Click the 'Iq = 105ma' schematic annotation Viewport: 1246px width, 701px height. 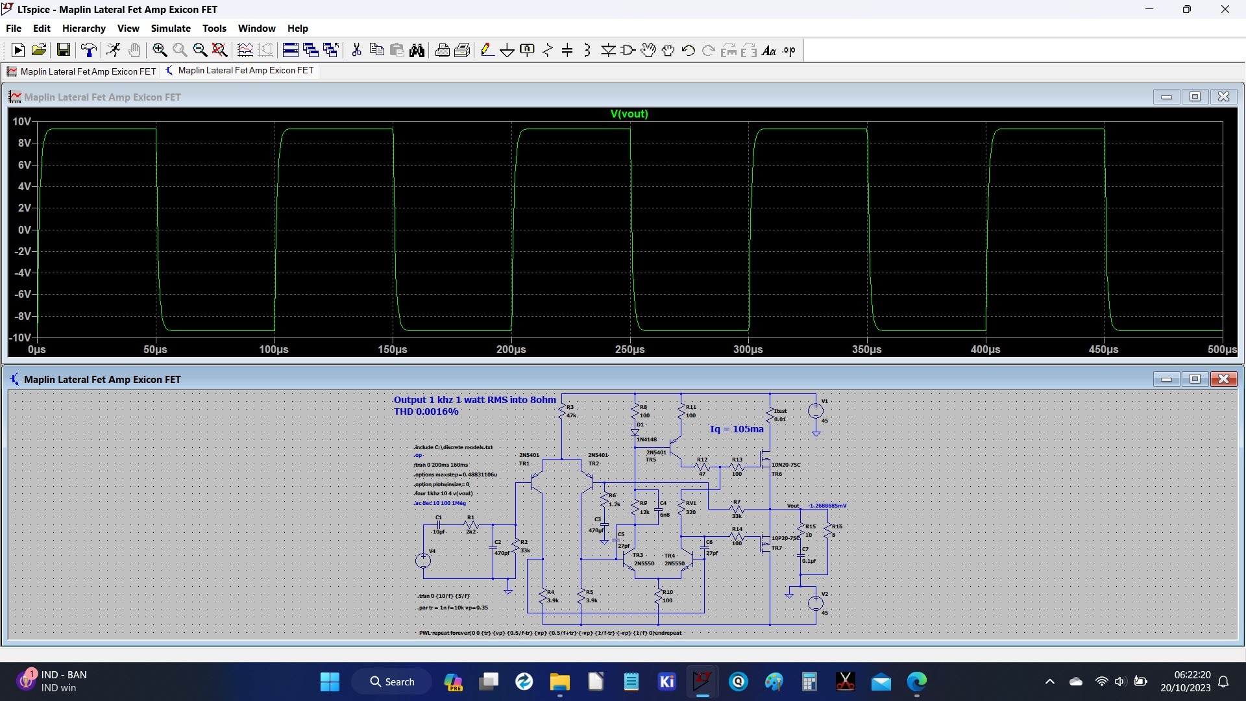click(x=737, y=429)
